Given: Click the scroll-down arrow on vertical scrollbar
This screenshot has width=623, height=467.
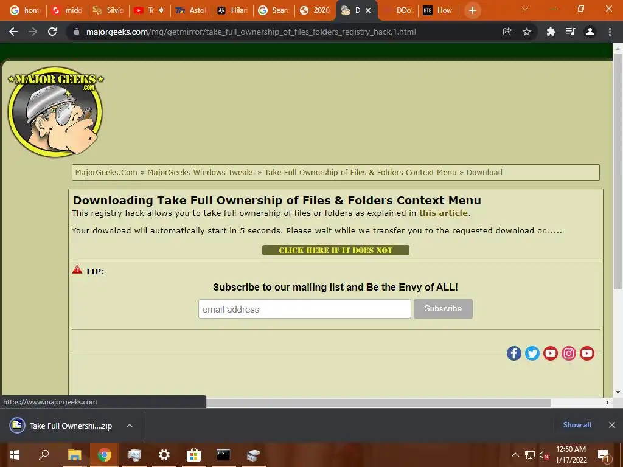Looking at the screenshot, I should (x=618, y=392).
